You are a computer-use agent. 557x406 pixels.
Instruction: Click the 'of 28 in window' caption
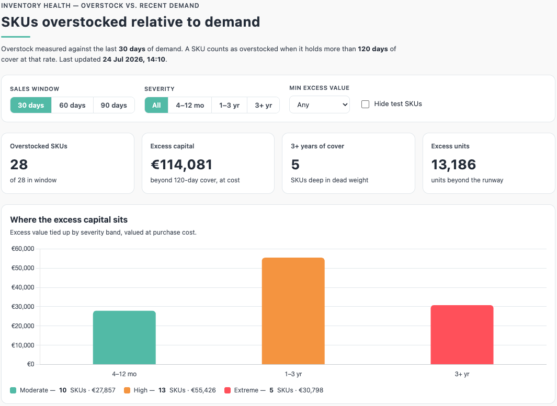(x=33, y=180)
